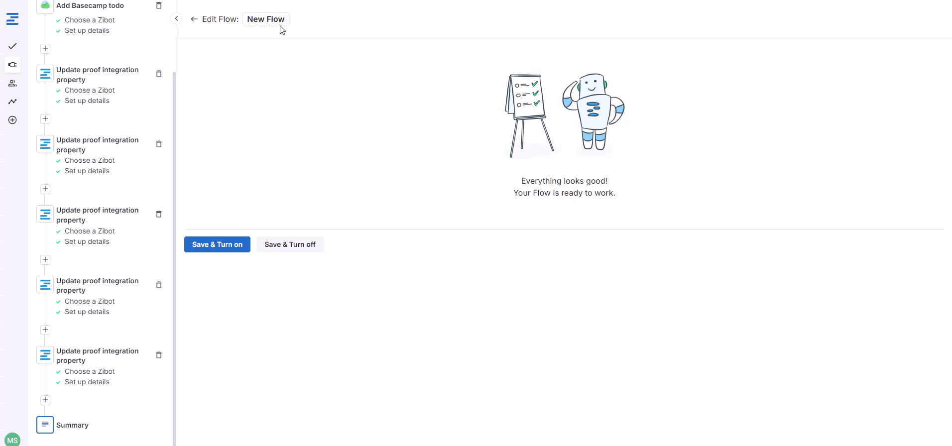Open the Add Basecamp todo step
952x446 pixels.
pos(90,5)
